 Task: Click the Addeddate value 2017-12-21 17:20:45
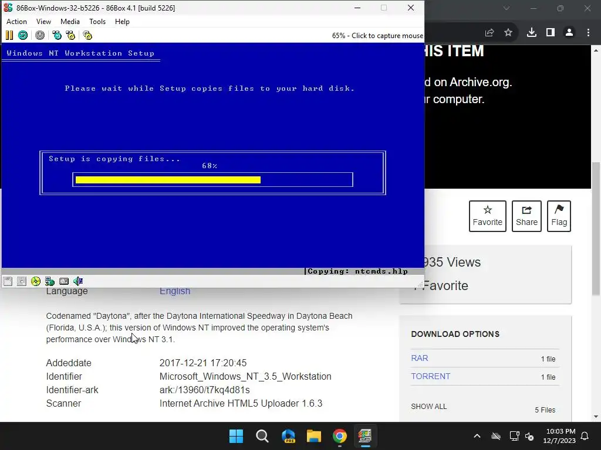[x=203, y=363]
